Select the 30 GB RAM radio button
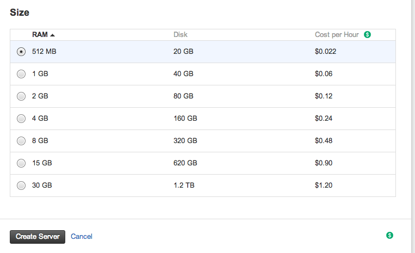Image resolution: width=415 pixels, height=253 pixels. click(x=21, y=185)
